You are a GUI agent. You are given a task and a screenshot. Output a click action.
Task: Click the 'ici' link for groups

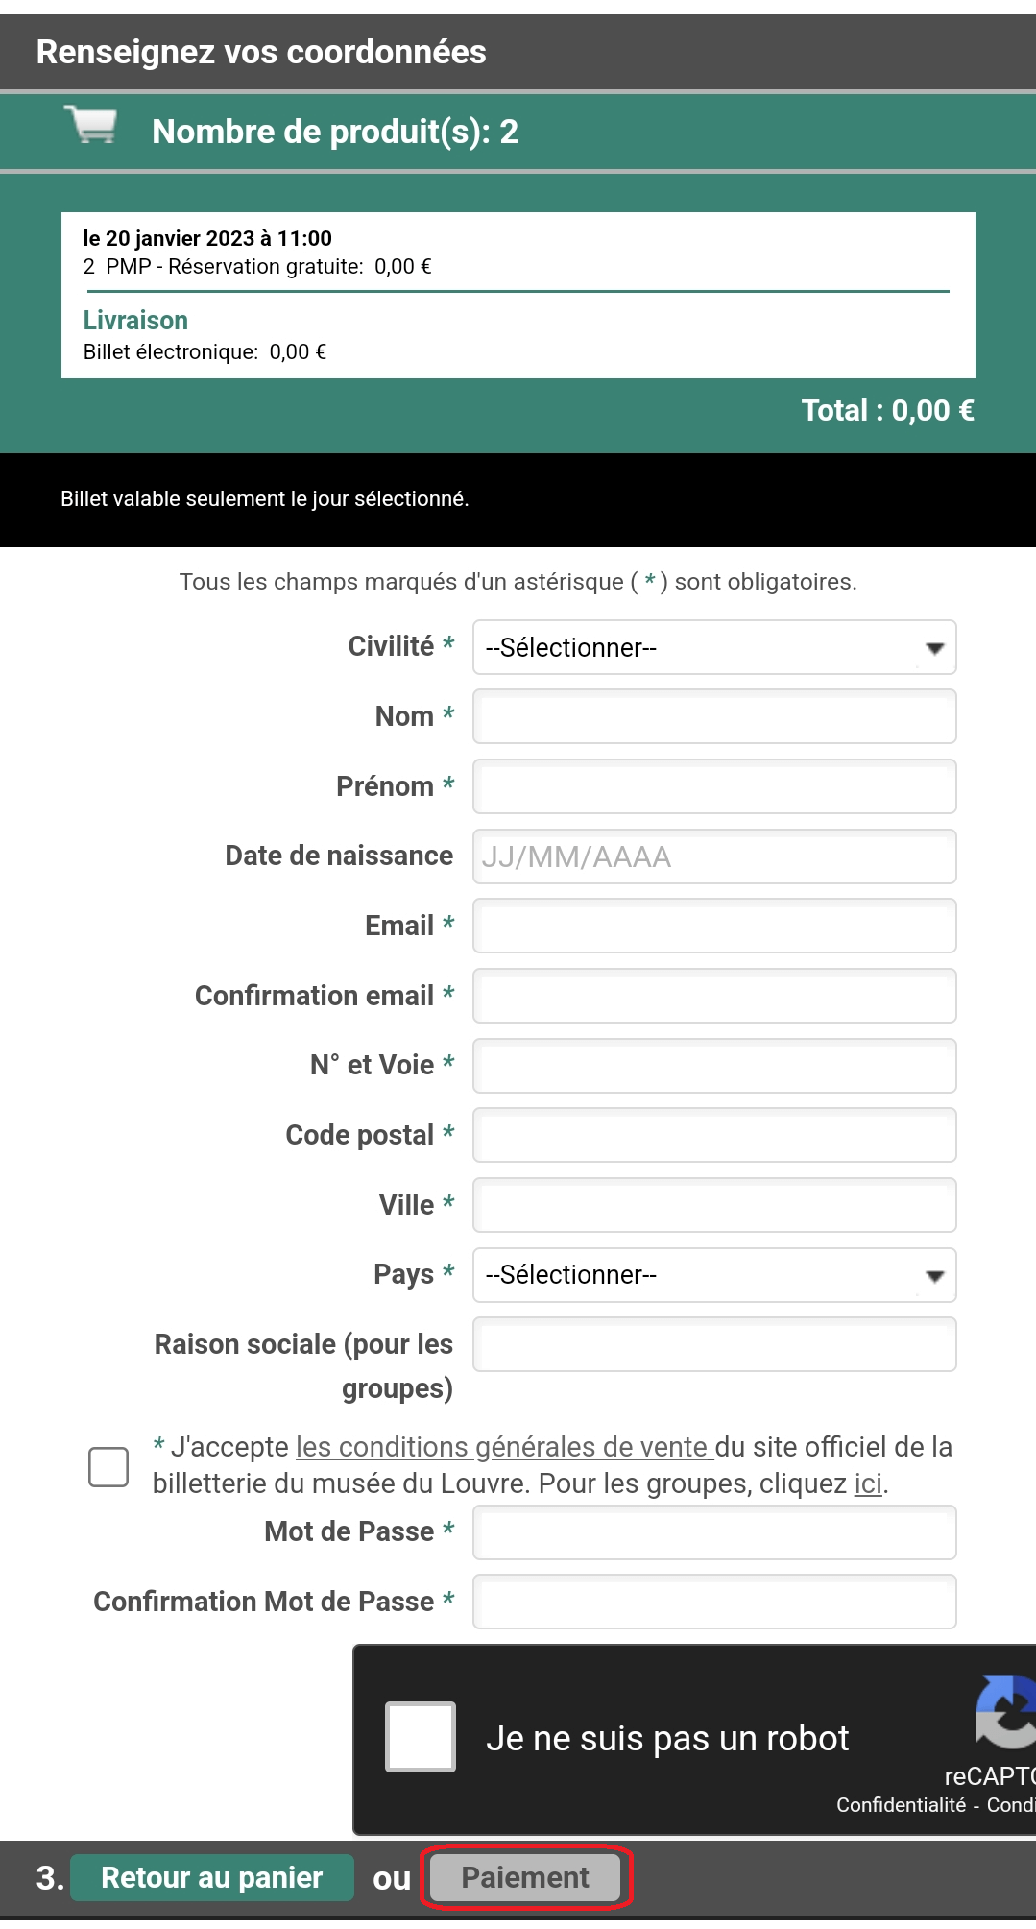point(870,1483)
